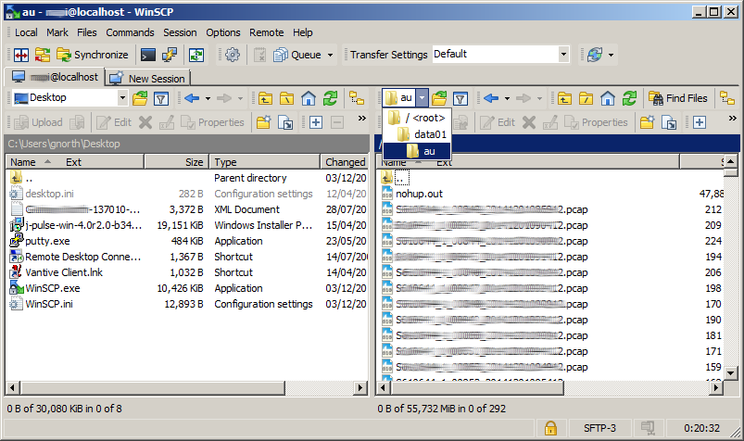Open Options menu
This screenshot has width=744, height=441.
coord(223,32)
